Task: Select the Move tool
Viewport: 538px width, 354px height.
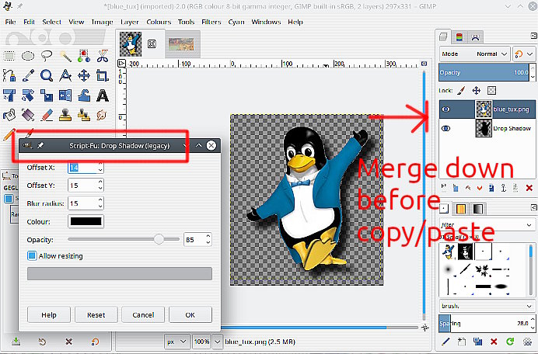Action: [84, 75]
